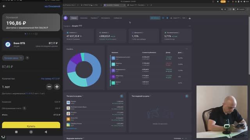
Task: Click the purple S logo in dashboard
Action: [66, 18]
